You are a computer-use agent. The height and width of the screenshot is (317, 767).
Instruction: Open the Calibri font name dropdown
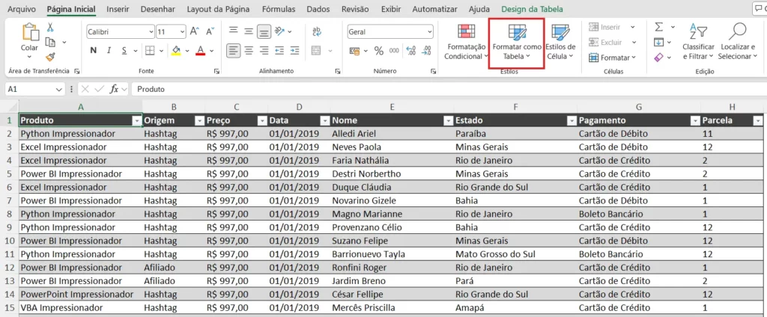coord(151,31)
